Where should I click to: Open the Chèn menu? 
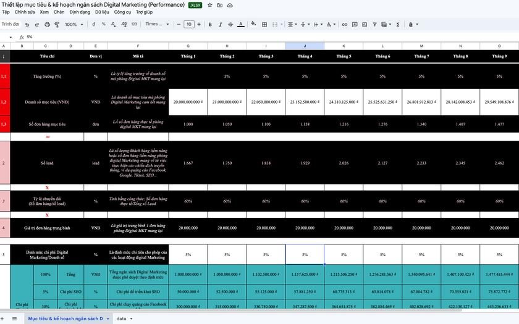click(59, 12)
